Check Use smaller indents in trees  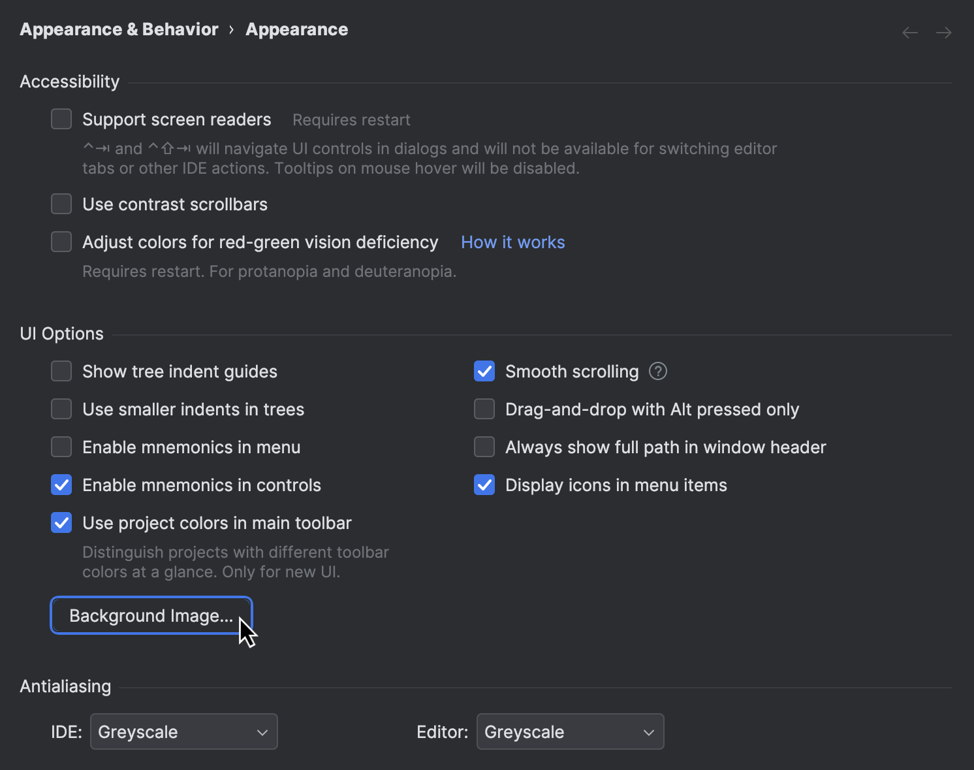coord(61,409)
